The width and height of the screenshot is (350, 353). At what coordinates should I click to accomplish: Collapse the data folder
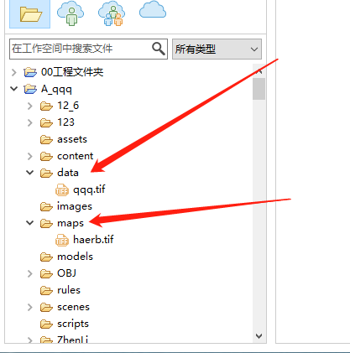[x=30, y=173]
